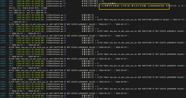The height and width of the screenshot is (98, 186).
Task: Click the wrap arrow icon ending line 24845
Action: [x=185, y=31]
